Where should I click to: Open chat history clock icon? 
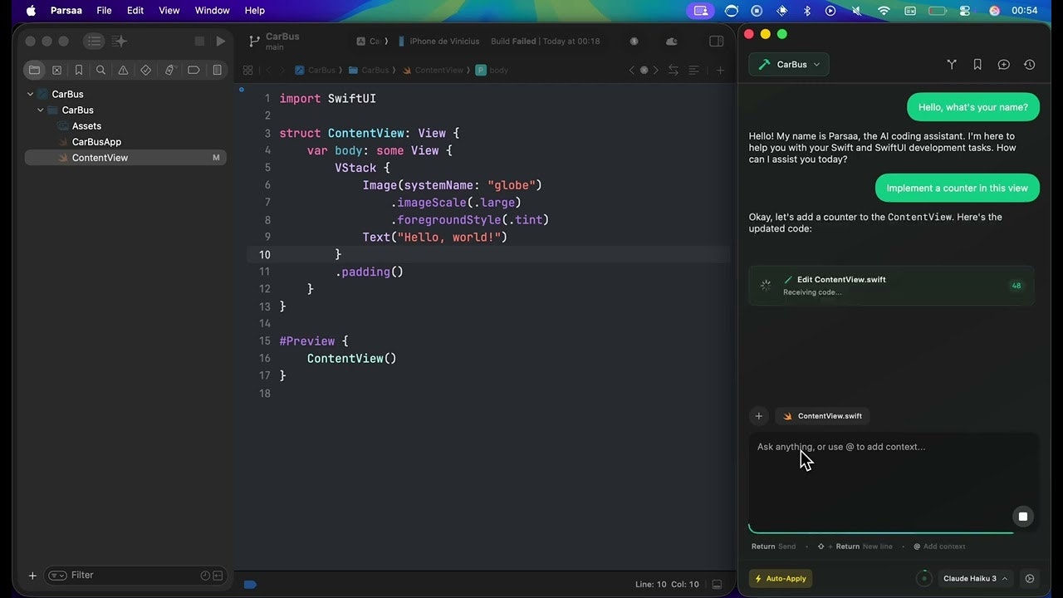point(1029,64)
